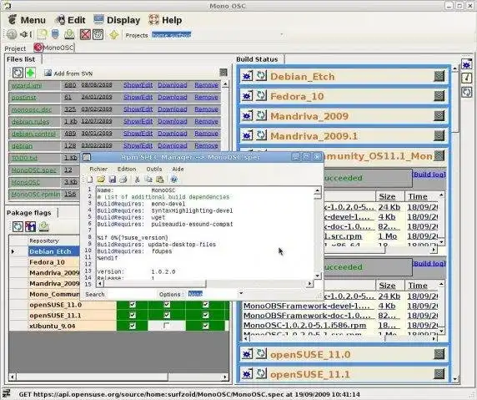Screen dimensions: 477x400
Task: Click the blue tag icon in main toolbar
Action: pyautogui.click(x=55, y=34)
